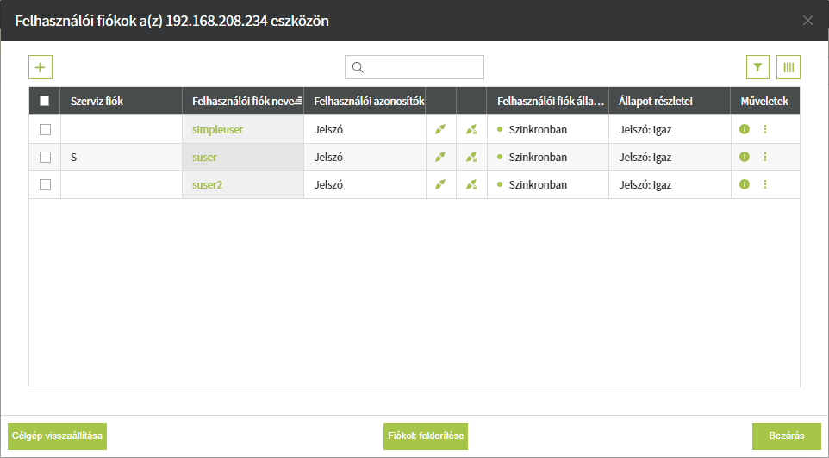Sort by the Felhasználói fiók neve column
829x458 pixels.
click(242, 101)
